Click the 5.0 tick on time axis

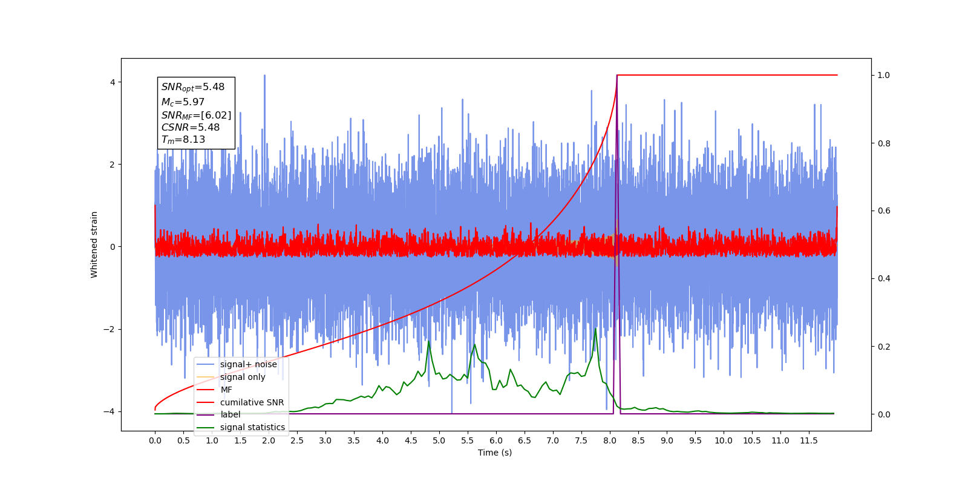click(x=439, y=440)
